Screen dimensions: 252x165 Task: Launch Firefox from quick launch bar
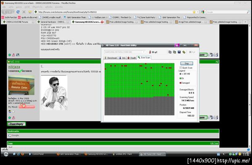click(23, 154)
